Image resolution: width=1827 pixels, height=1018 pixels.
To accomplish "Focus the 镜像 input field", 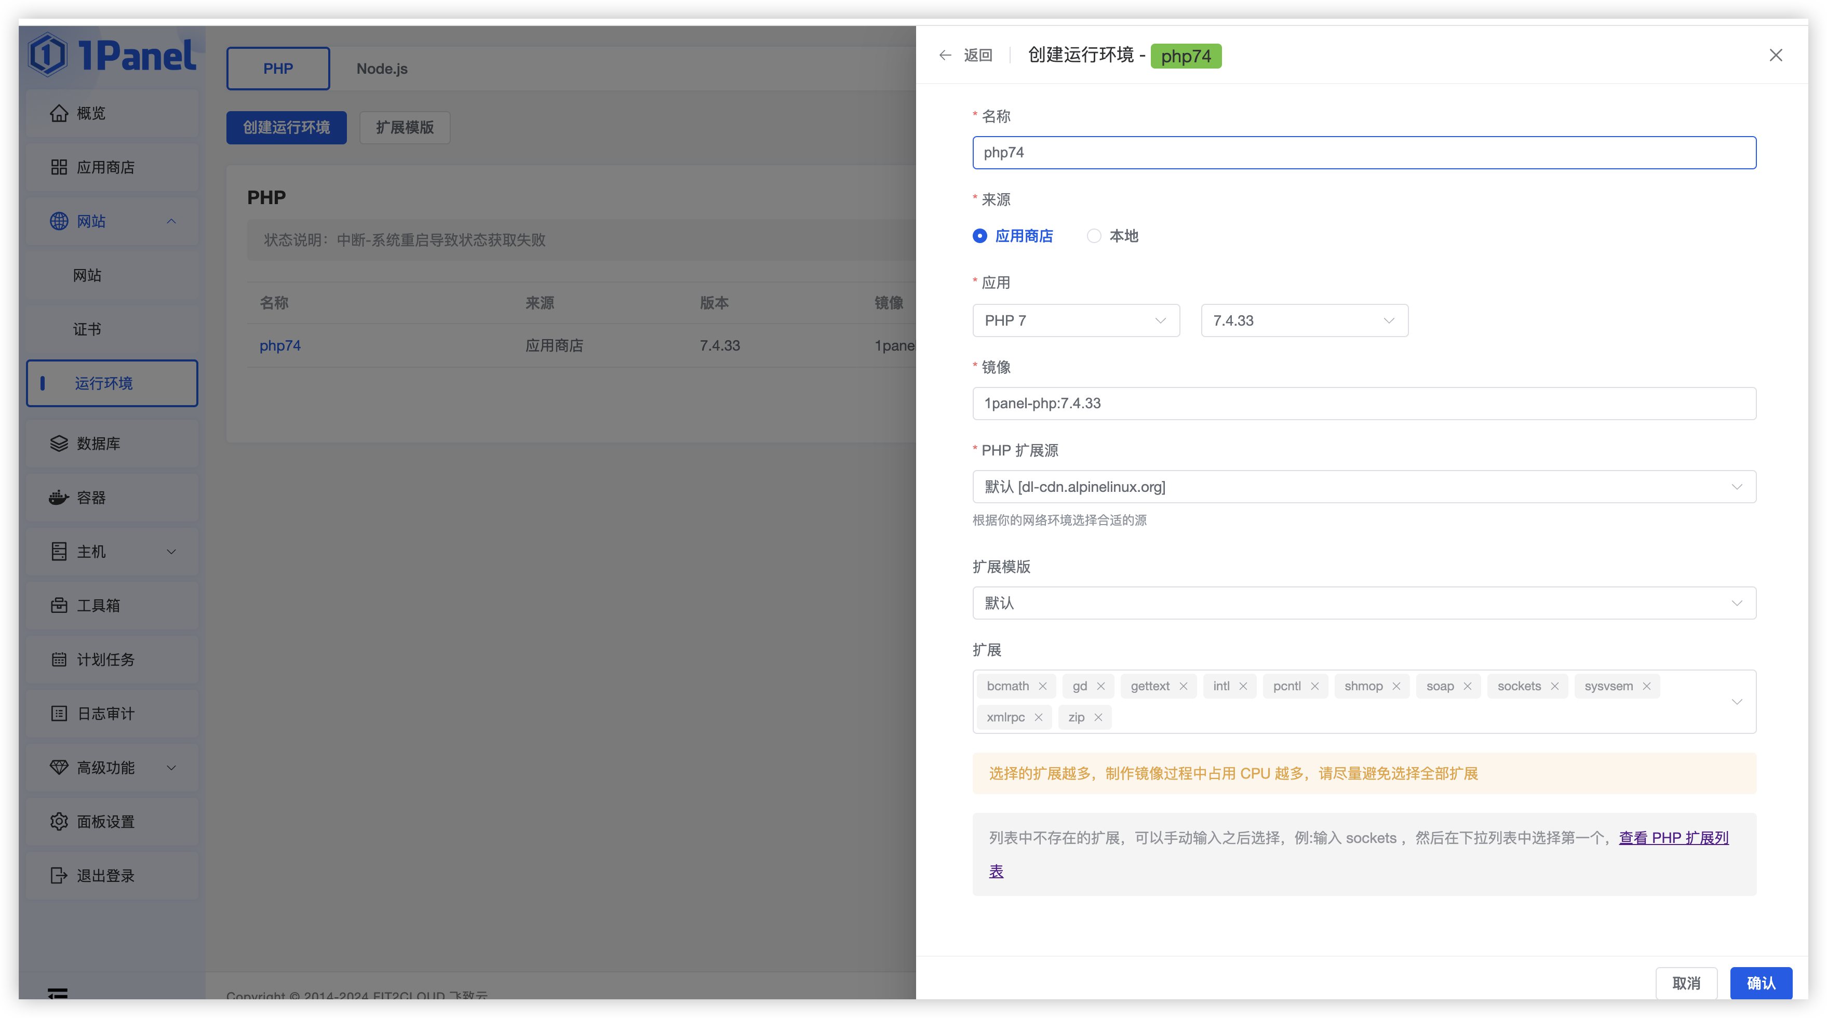I will pos(1364,403).
